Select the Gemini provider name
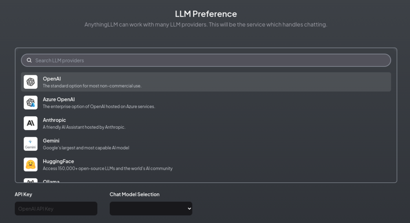 click(51, 141)
